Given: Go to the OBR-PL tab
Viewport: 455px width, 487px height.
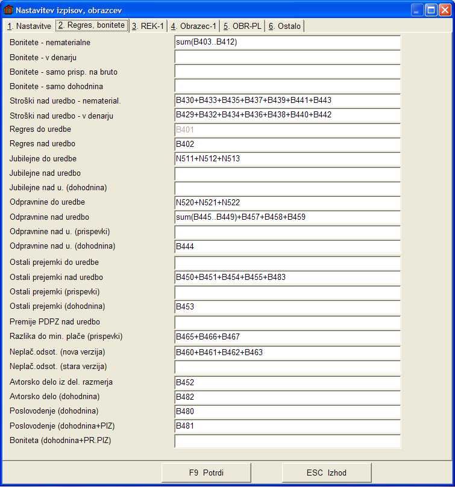Looking at the screenshot, I should [243, 26].
